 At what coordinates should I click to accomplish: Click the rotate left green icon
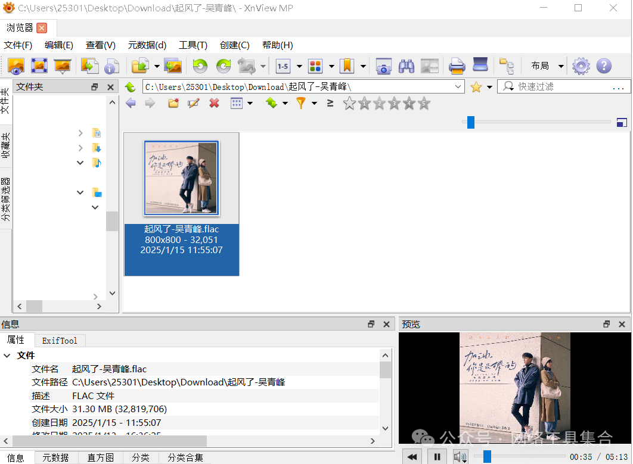tap(200, 66)
